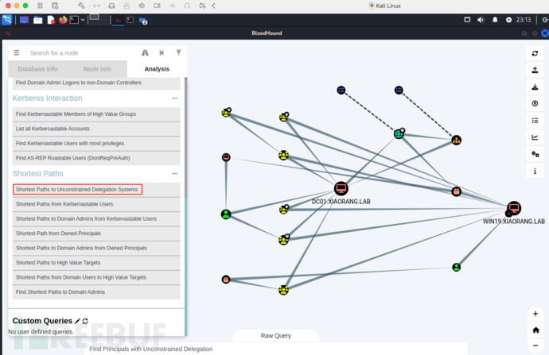Run Find Domain Admin Logons to non-Domain Controllers
The image size is (549, 355).
click(96, 83)
